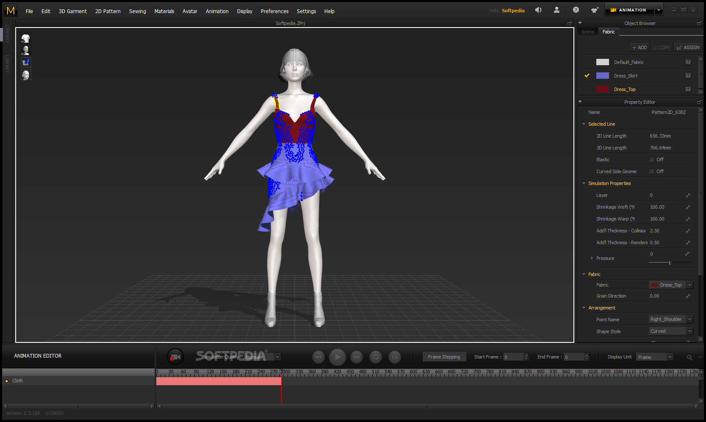This screenshot has height=422, width=706.
Task: Toggle playback loop button
Action: point(376,357)
